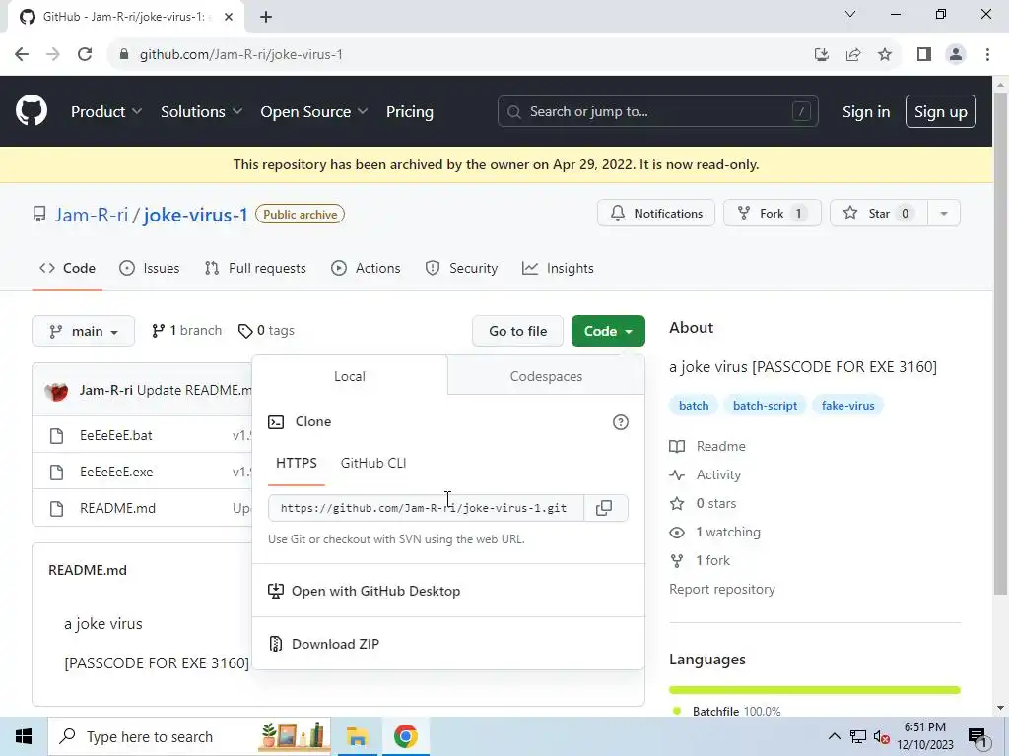Open the Pull requests tab
The image size is (1009, 756).
pos(255,268)
